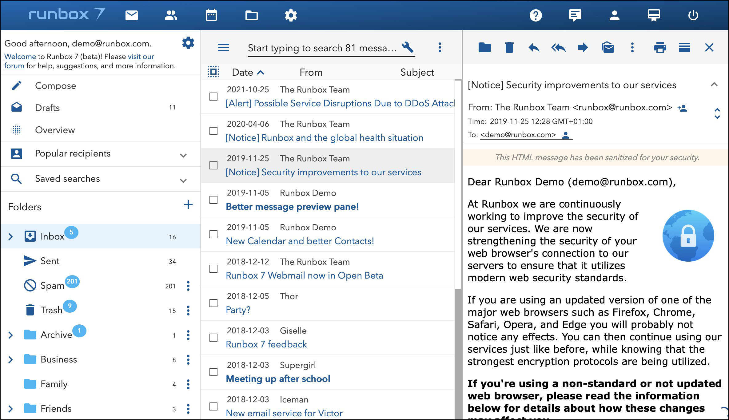Check the Better message preview pane message
This screenshot has width=729, height=420.
click(213, 200)
